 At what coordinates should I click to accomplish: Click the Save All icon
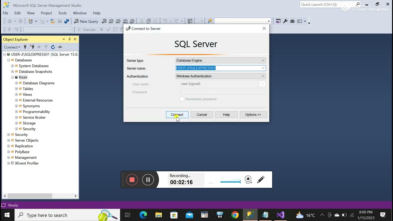[66, 21]
